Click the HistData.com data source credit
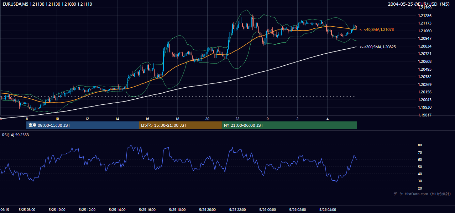The height and width of the screenshot is (213, 455). click(x=422, y=194)
